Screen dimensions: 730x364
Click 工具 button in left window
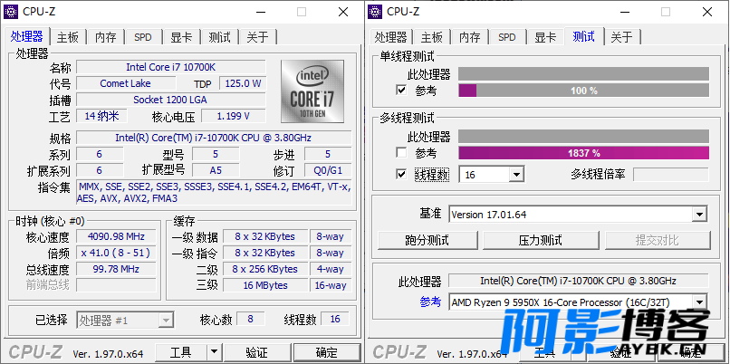[180, 352]
